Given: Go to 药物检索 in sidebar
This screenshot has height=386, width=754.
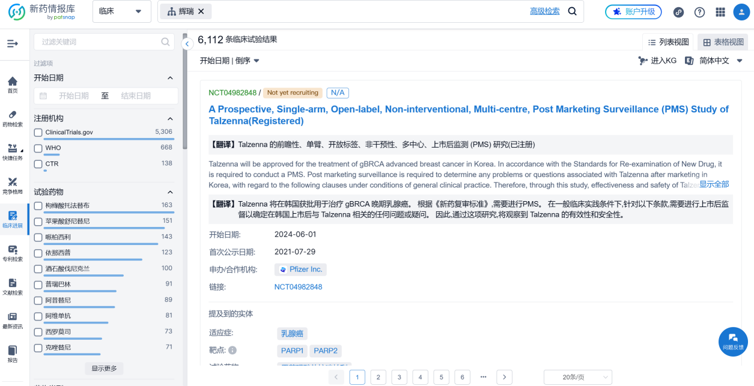Looking at the screenshot, I should coord(13,119).
